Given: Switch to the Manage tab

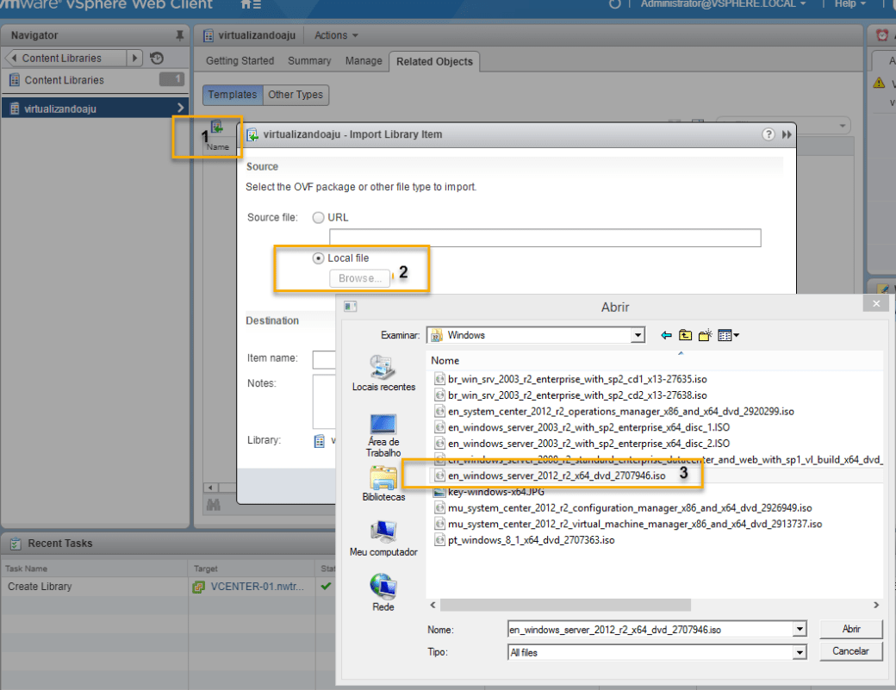Looking at the screenshot, I should pyautogui.click(x=364, y=61).
